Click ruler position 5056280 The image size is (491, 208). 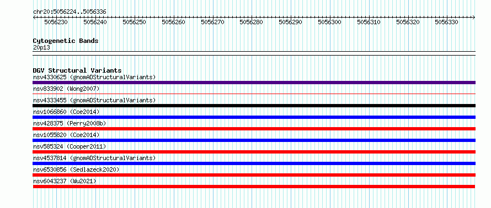coord(252,22)
